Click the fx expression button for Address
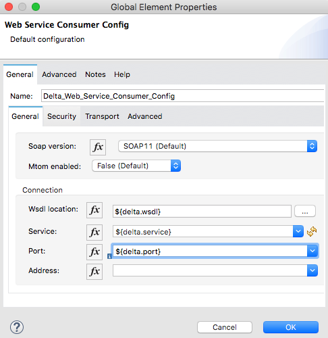 [94, 272]
